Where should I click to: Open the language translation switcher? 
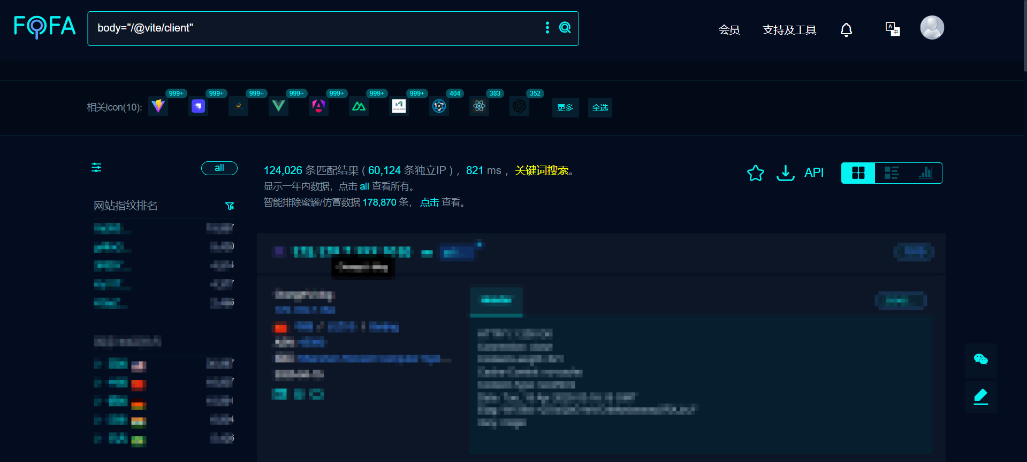[892, 29]
